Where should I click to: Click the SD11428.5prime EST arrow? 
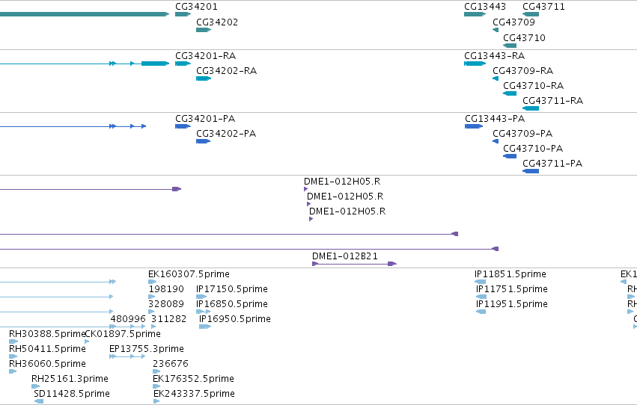pos(39,401)
